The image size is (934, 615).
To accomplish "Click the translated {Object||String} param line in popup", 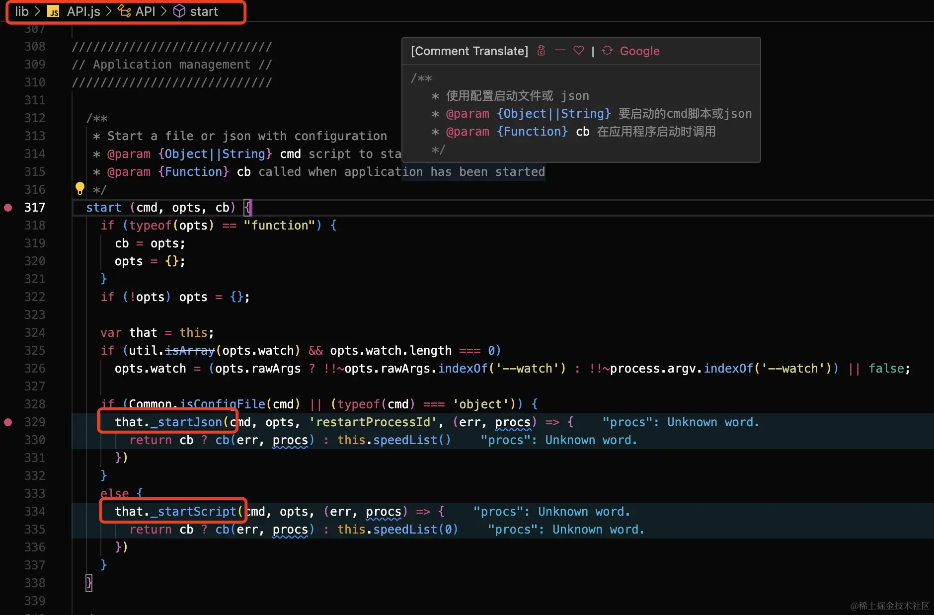I will pos(592,114).
